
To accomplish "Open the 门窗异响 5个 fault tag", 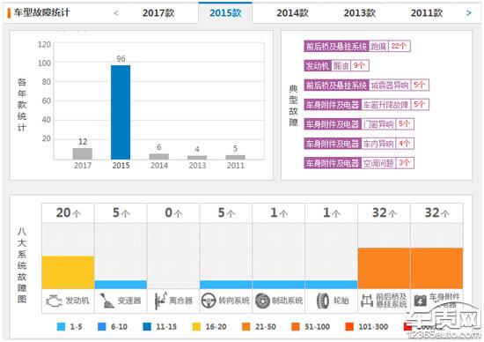I will 359,124.
